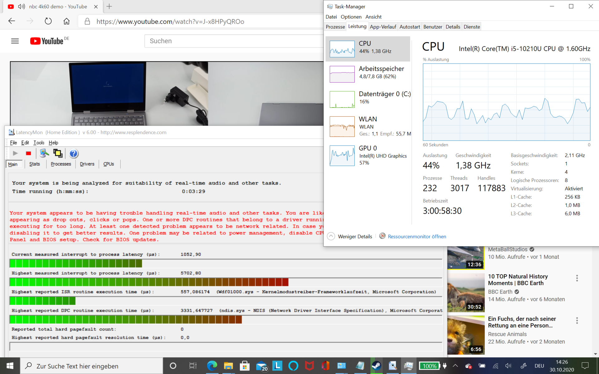Open LatencyMon blue help icon
599x374 pixels.
tap(74, 153)
